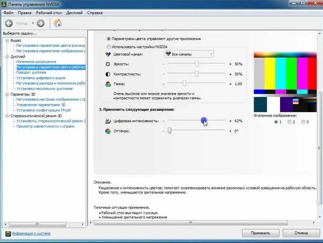Screen dimensions: 323x243
Task: Click the system information icon at bottom left
Action: (x=8, y=233)
